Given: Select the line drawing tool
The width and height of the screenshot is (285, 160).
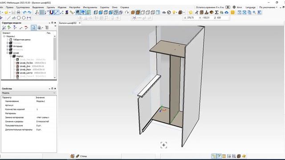Looking at the screenshot, I should click(8, 18).
